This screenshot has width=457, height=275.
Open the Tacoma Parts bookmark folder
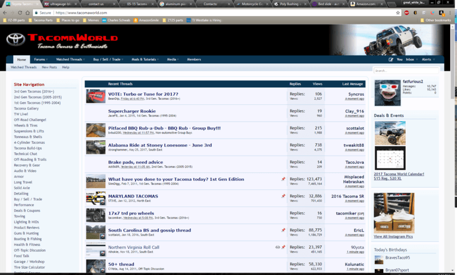pyautogui.click(x=41, y=21)
